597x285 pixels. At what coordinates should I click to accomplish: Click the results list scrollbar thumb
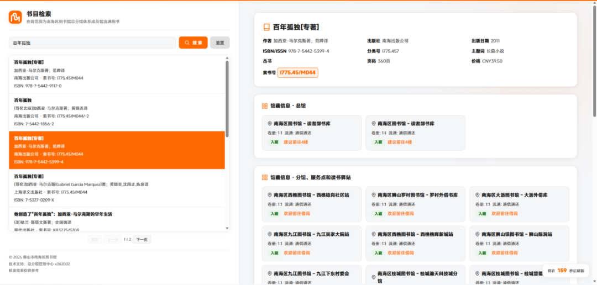pos(227,99)
